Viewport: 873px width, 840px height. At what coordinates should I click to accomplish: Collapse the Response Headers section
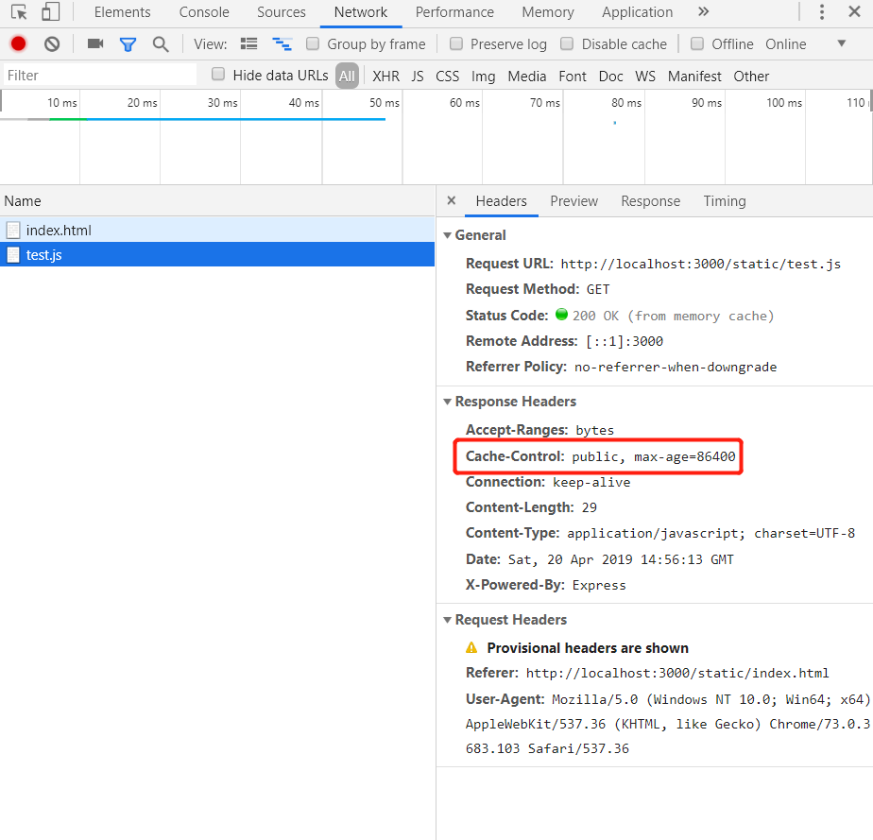(447, 402)
